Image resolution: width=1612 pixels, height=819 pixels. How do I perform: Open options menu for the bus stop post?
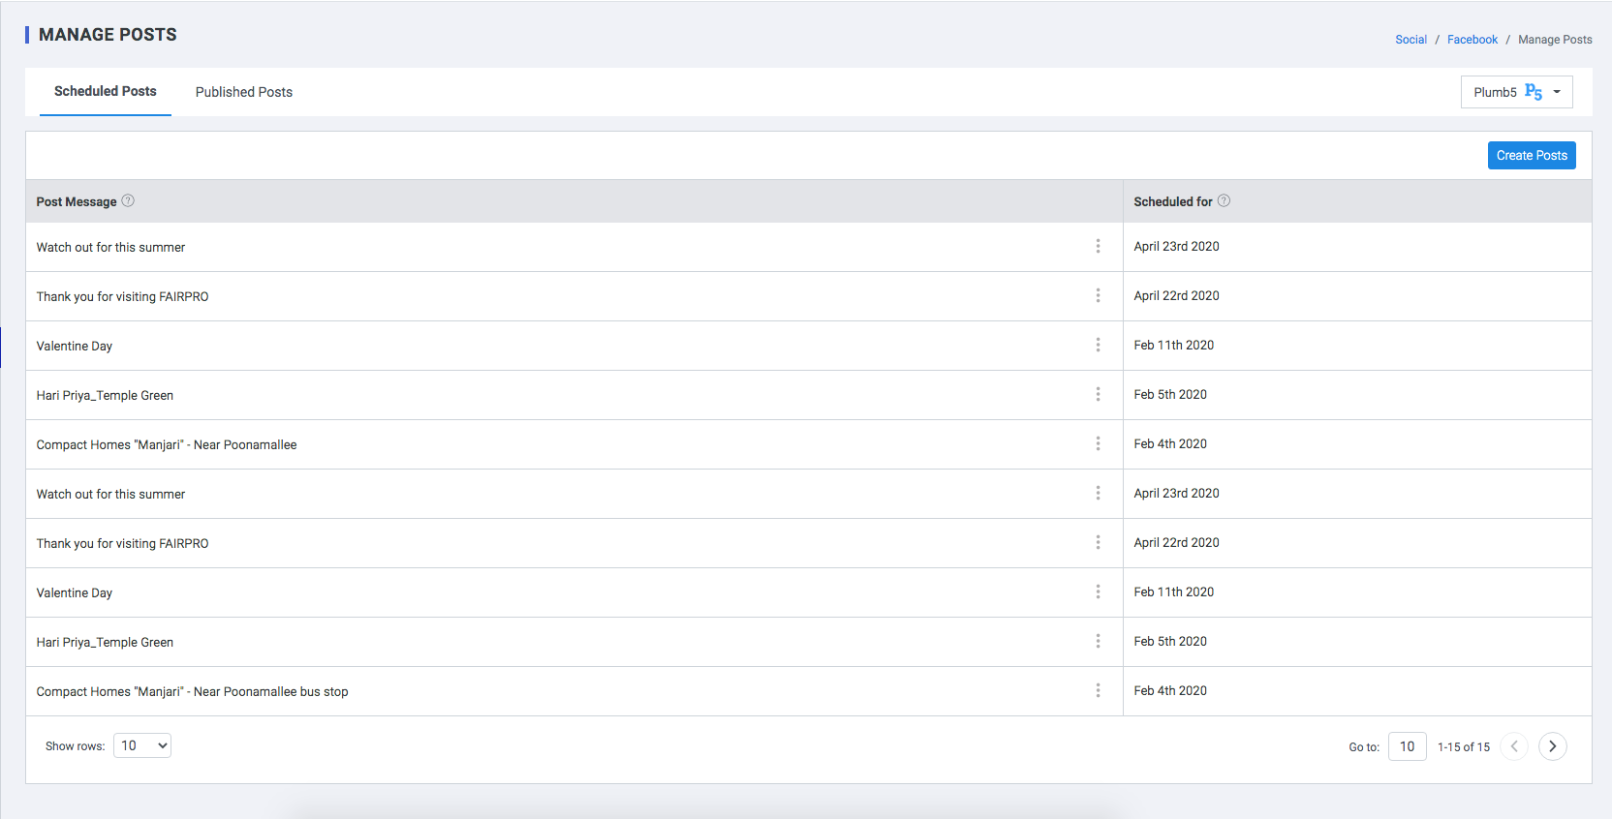click(1098, 690)
